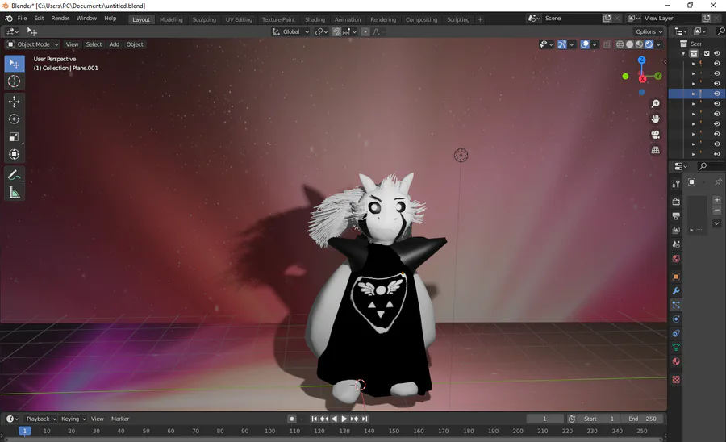The image size is (726, 442).
Task: Click the End frame 250 field
Action: pos(642,419)
